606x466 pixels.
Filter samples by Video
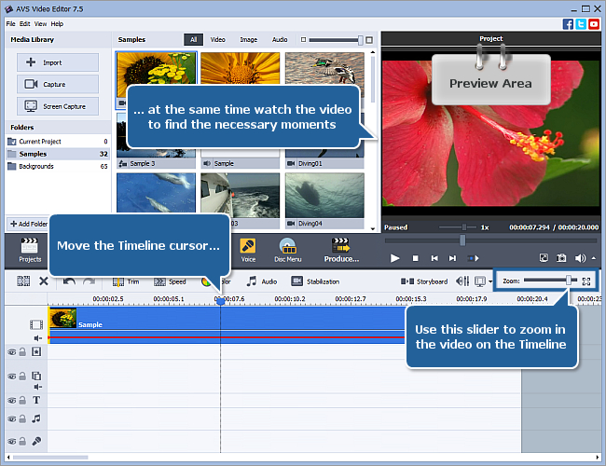[217, 39]
